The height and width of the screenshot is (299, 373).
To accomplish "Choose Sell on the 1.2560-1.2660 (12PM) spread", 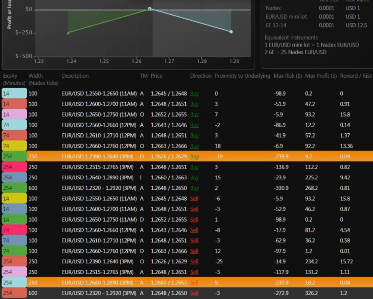I will [194, 230].
